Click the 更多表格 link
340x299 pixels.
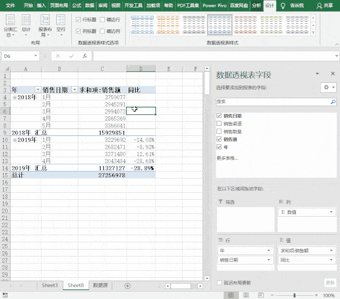coord(227,158)
